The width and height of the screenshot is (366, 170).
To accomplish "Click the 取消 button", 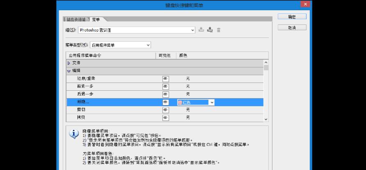I will point(292,27).
